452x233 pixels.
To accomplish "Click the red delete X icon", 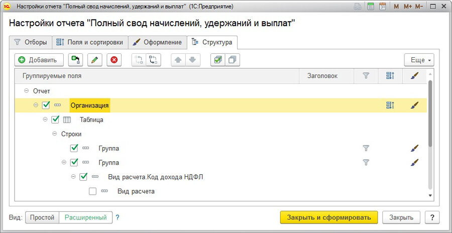I will 114,60.
